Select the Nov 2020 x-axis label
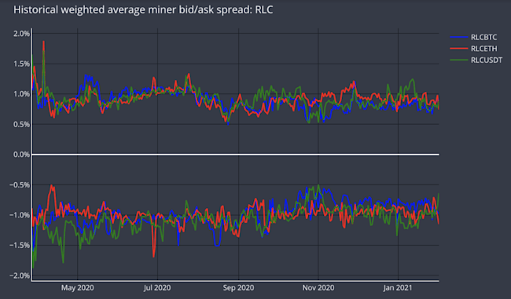 pyautogui.click(x=318, y=288)
